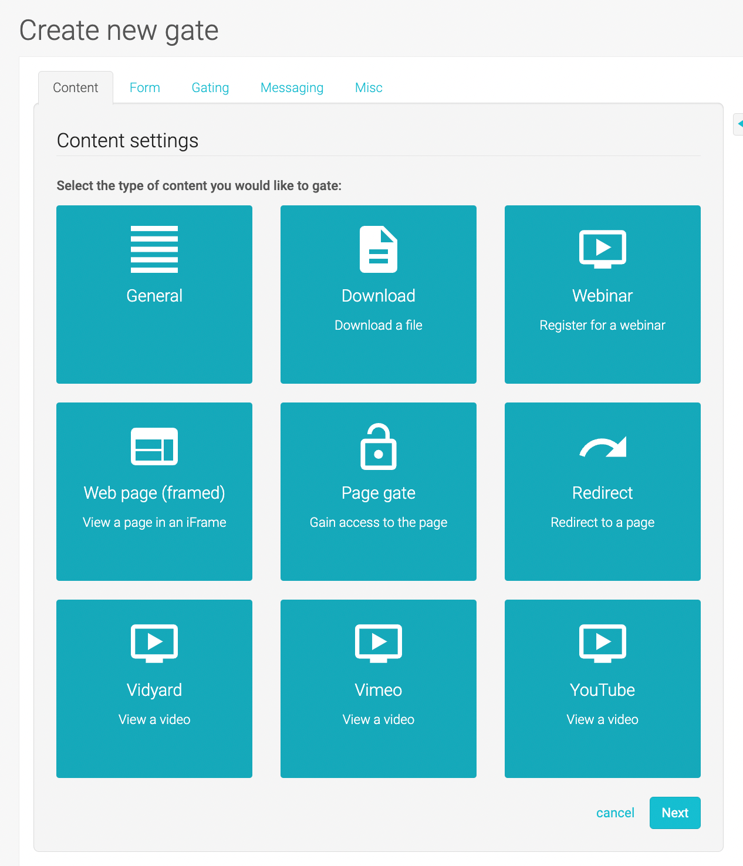The image size is (743, 866).
Task: Click the General lines icon
Action: coord(154,249)
